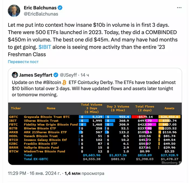The width and height of the screenshot is (189, 183).
Task: Click the Bloomberg logo on the chart
Action: point(170,163)
